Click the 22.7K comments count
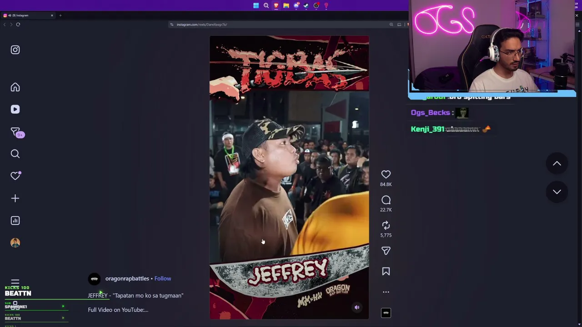The width and height of the screenshot is (582, 327). tap(386, 210)
